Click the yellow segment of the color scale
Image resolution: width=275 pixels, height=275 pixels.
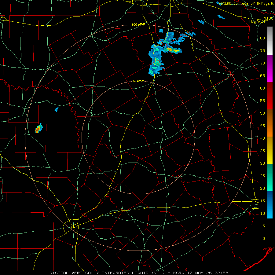click(270, 150)
